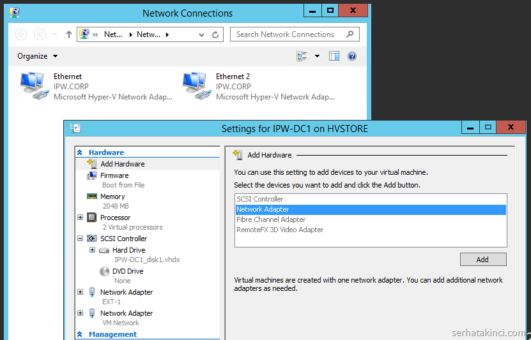This screenshot has width=531, height=340.
Task: Collapse the SCSI Controller node
Action: 81,239
